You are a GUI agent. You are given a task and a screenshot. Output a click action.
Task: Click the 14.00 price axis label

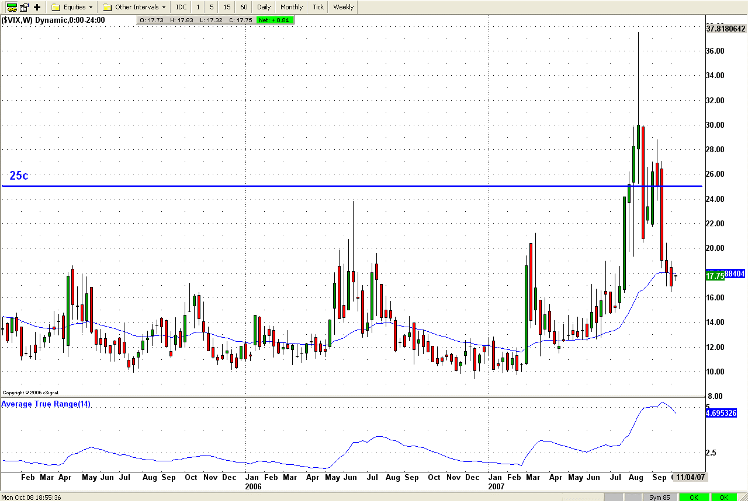pyautogui.click(x=715, y=323)
